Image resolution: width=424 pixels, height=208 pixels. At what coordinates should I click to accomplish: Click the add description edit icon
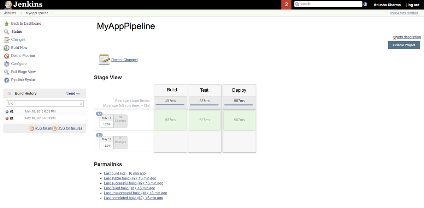pos(395,37)
